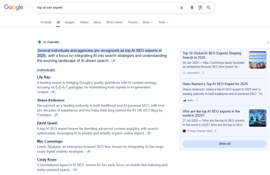Open AI Overview three-dot options menu
The width and height of the screenshot is (270, 175).
click(x=268, y=42)
